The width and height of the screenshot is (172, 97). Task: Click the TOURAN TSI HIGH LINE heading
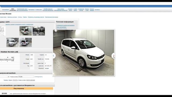coord(9,52)
